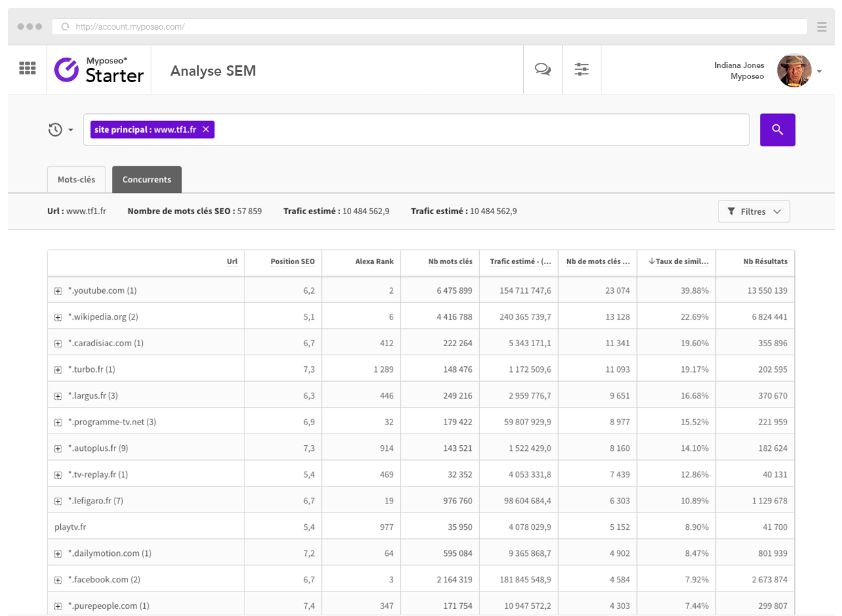842x616 pixels.
Task: Expand the *.facebook.com row
Action: coord(58,580)
